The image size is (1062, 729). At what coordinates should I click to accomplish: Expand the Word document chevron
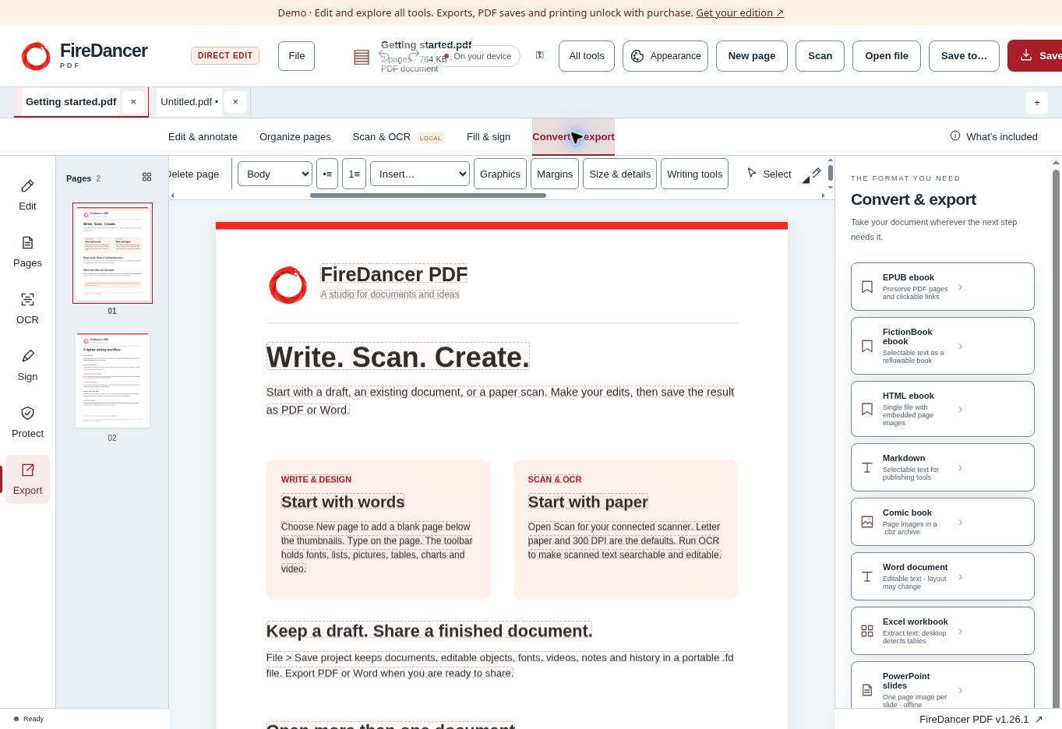[960, 576]
